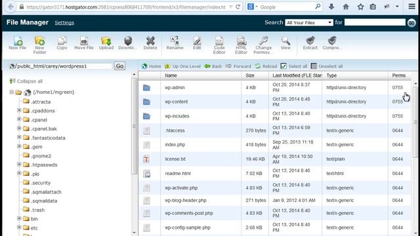The width and height of the screenshot is (420, 236).
Task: Expand the .pki folder node
Action: click(x=19, y=173)
